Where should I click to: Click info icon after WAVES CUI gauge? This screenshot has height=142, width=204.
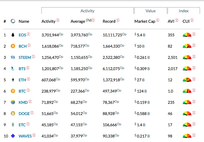(194, 135)
